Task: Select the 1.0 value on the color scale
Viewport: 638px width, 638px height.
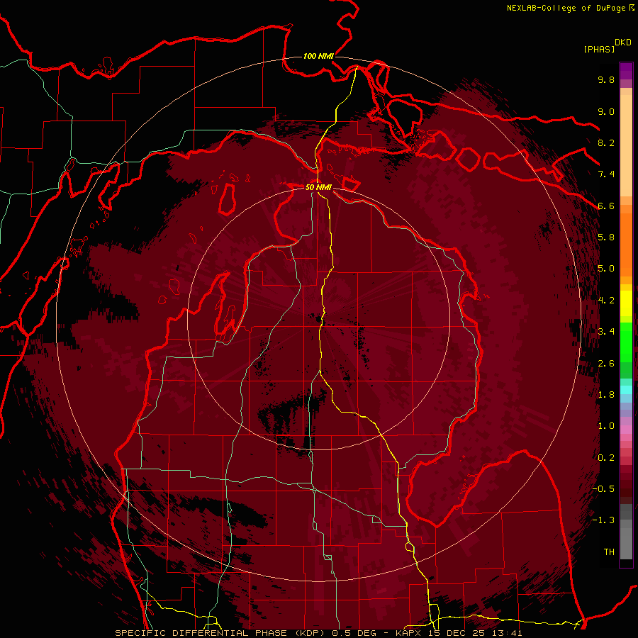Action: (606, 426)
